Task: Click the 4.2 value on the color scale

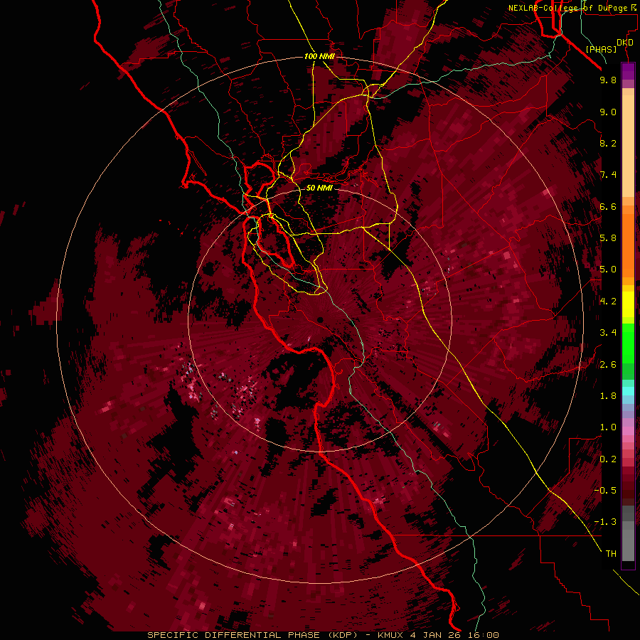Action: click(x=608, y=302)
